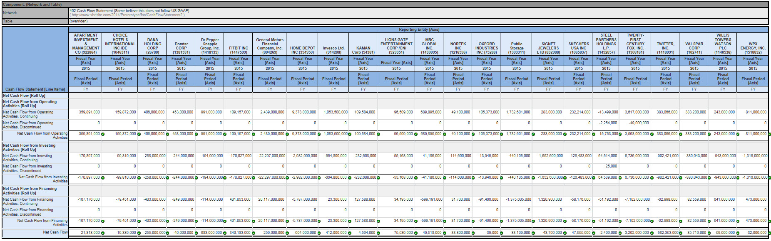
Task: Click green check icon beside Net Cash Flow -255,000,000
Action: click(168, 233)
